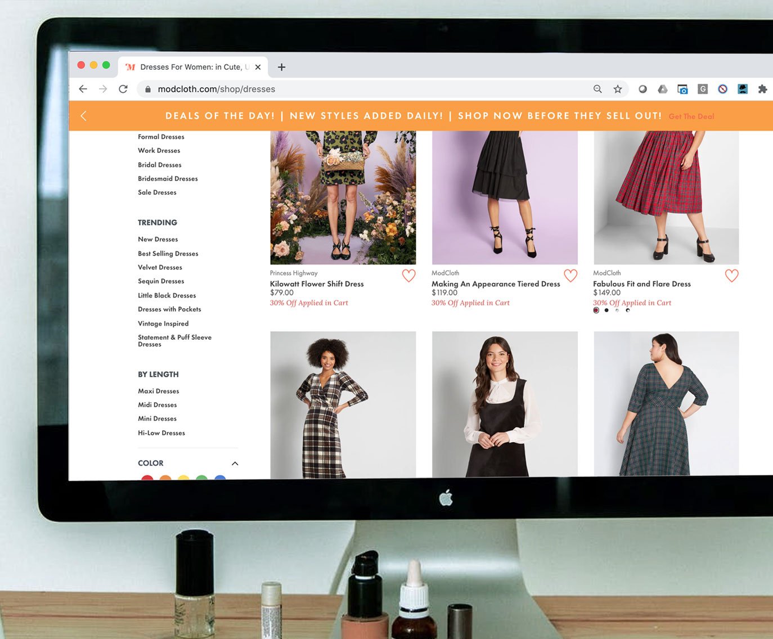773x639 pixels.
Task: Bookmark this page with the star icon
Action: [x=618, y=89]
